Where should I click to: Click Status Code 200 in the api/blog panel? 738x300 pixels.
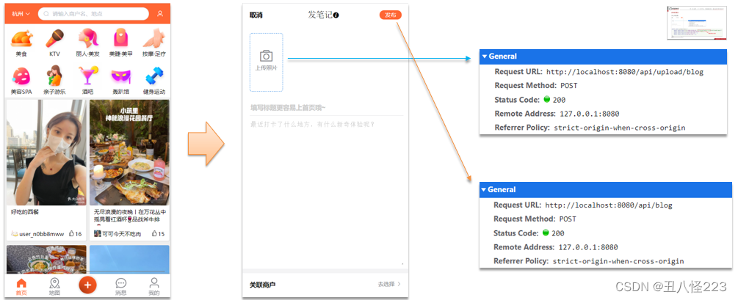coord(529,233)
